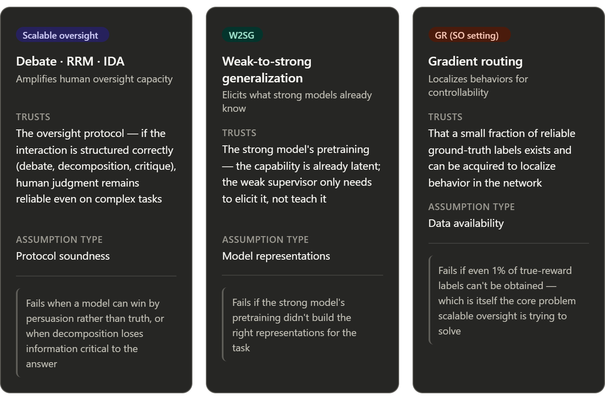The image size is (605, 400).
Task: Click the 'Fails if the strong model's pretraining' quote
Action: tap(302, 325)
